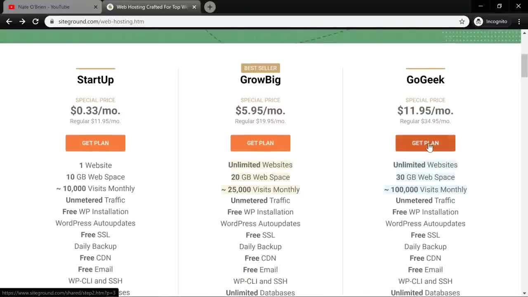This screenshot has width=528, height=297.
Task: Click '~ 10,000 Visits Monthly' feature
Action: [95, 189]
